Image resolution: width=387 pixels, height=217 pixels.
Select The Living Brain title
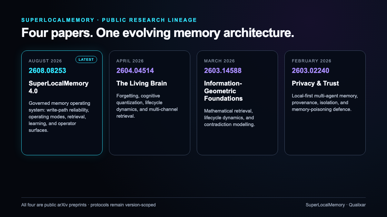coord(142,83)
